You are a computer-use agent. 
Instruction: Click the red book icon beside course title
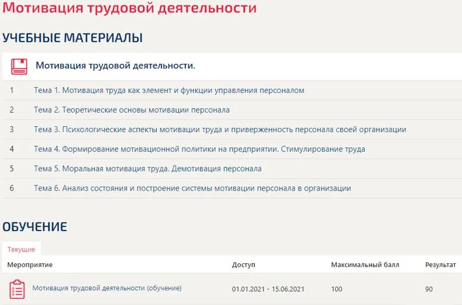click(19, 66)
